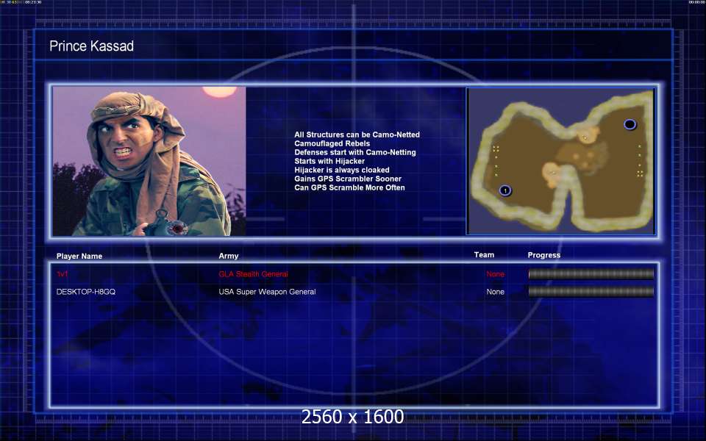
Task: Click the "All Structures can be Camo-Netted" line
Action: click(x=357, y=135)
